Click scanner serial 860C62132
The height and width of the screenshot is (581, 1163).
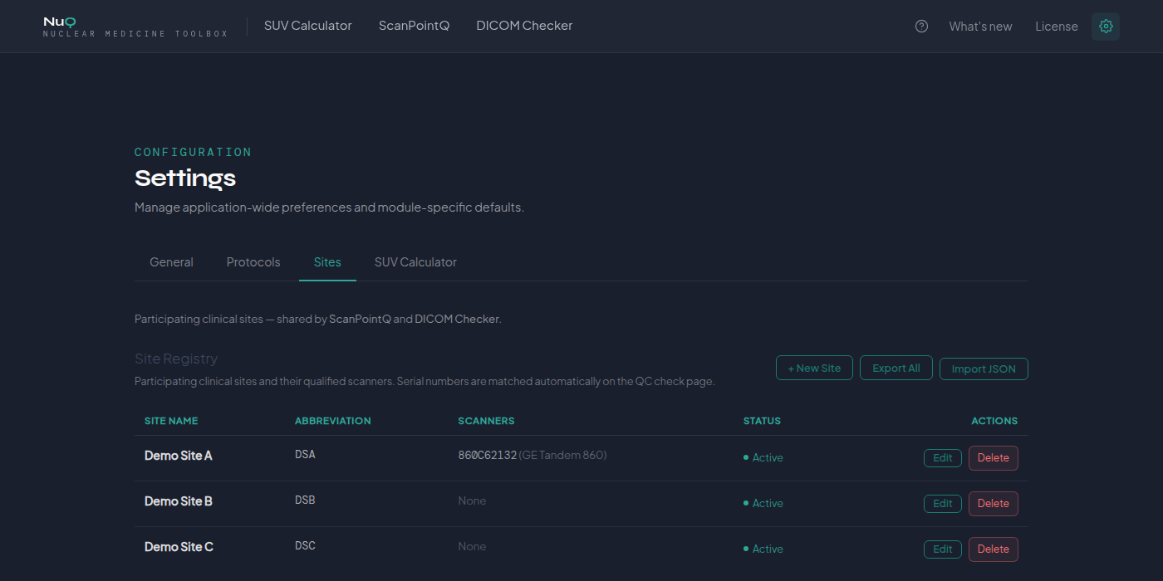click(x=488, y=455)
